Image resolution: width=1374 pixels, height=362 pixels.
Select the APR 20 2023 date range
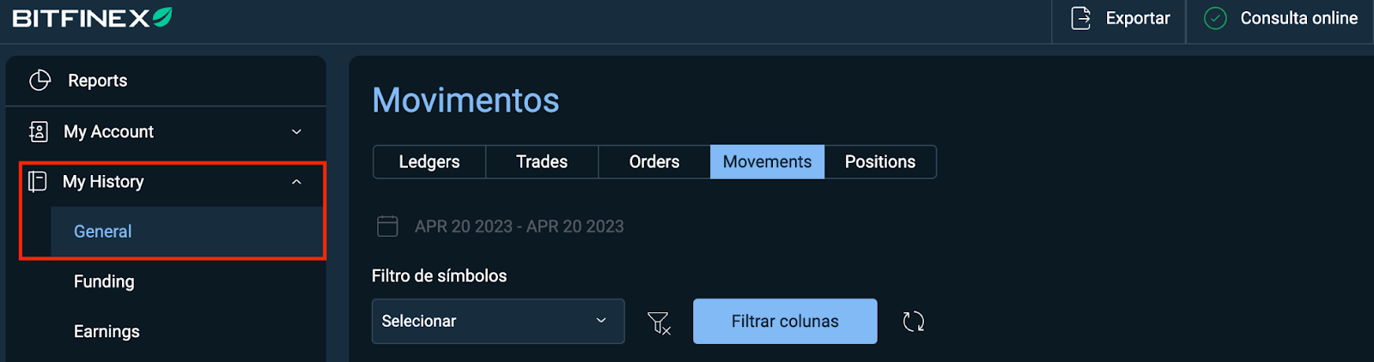[x=520, y=226]
